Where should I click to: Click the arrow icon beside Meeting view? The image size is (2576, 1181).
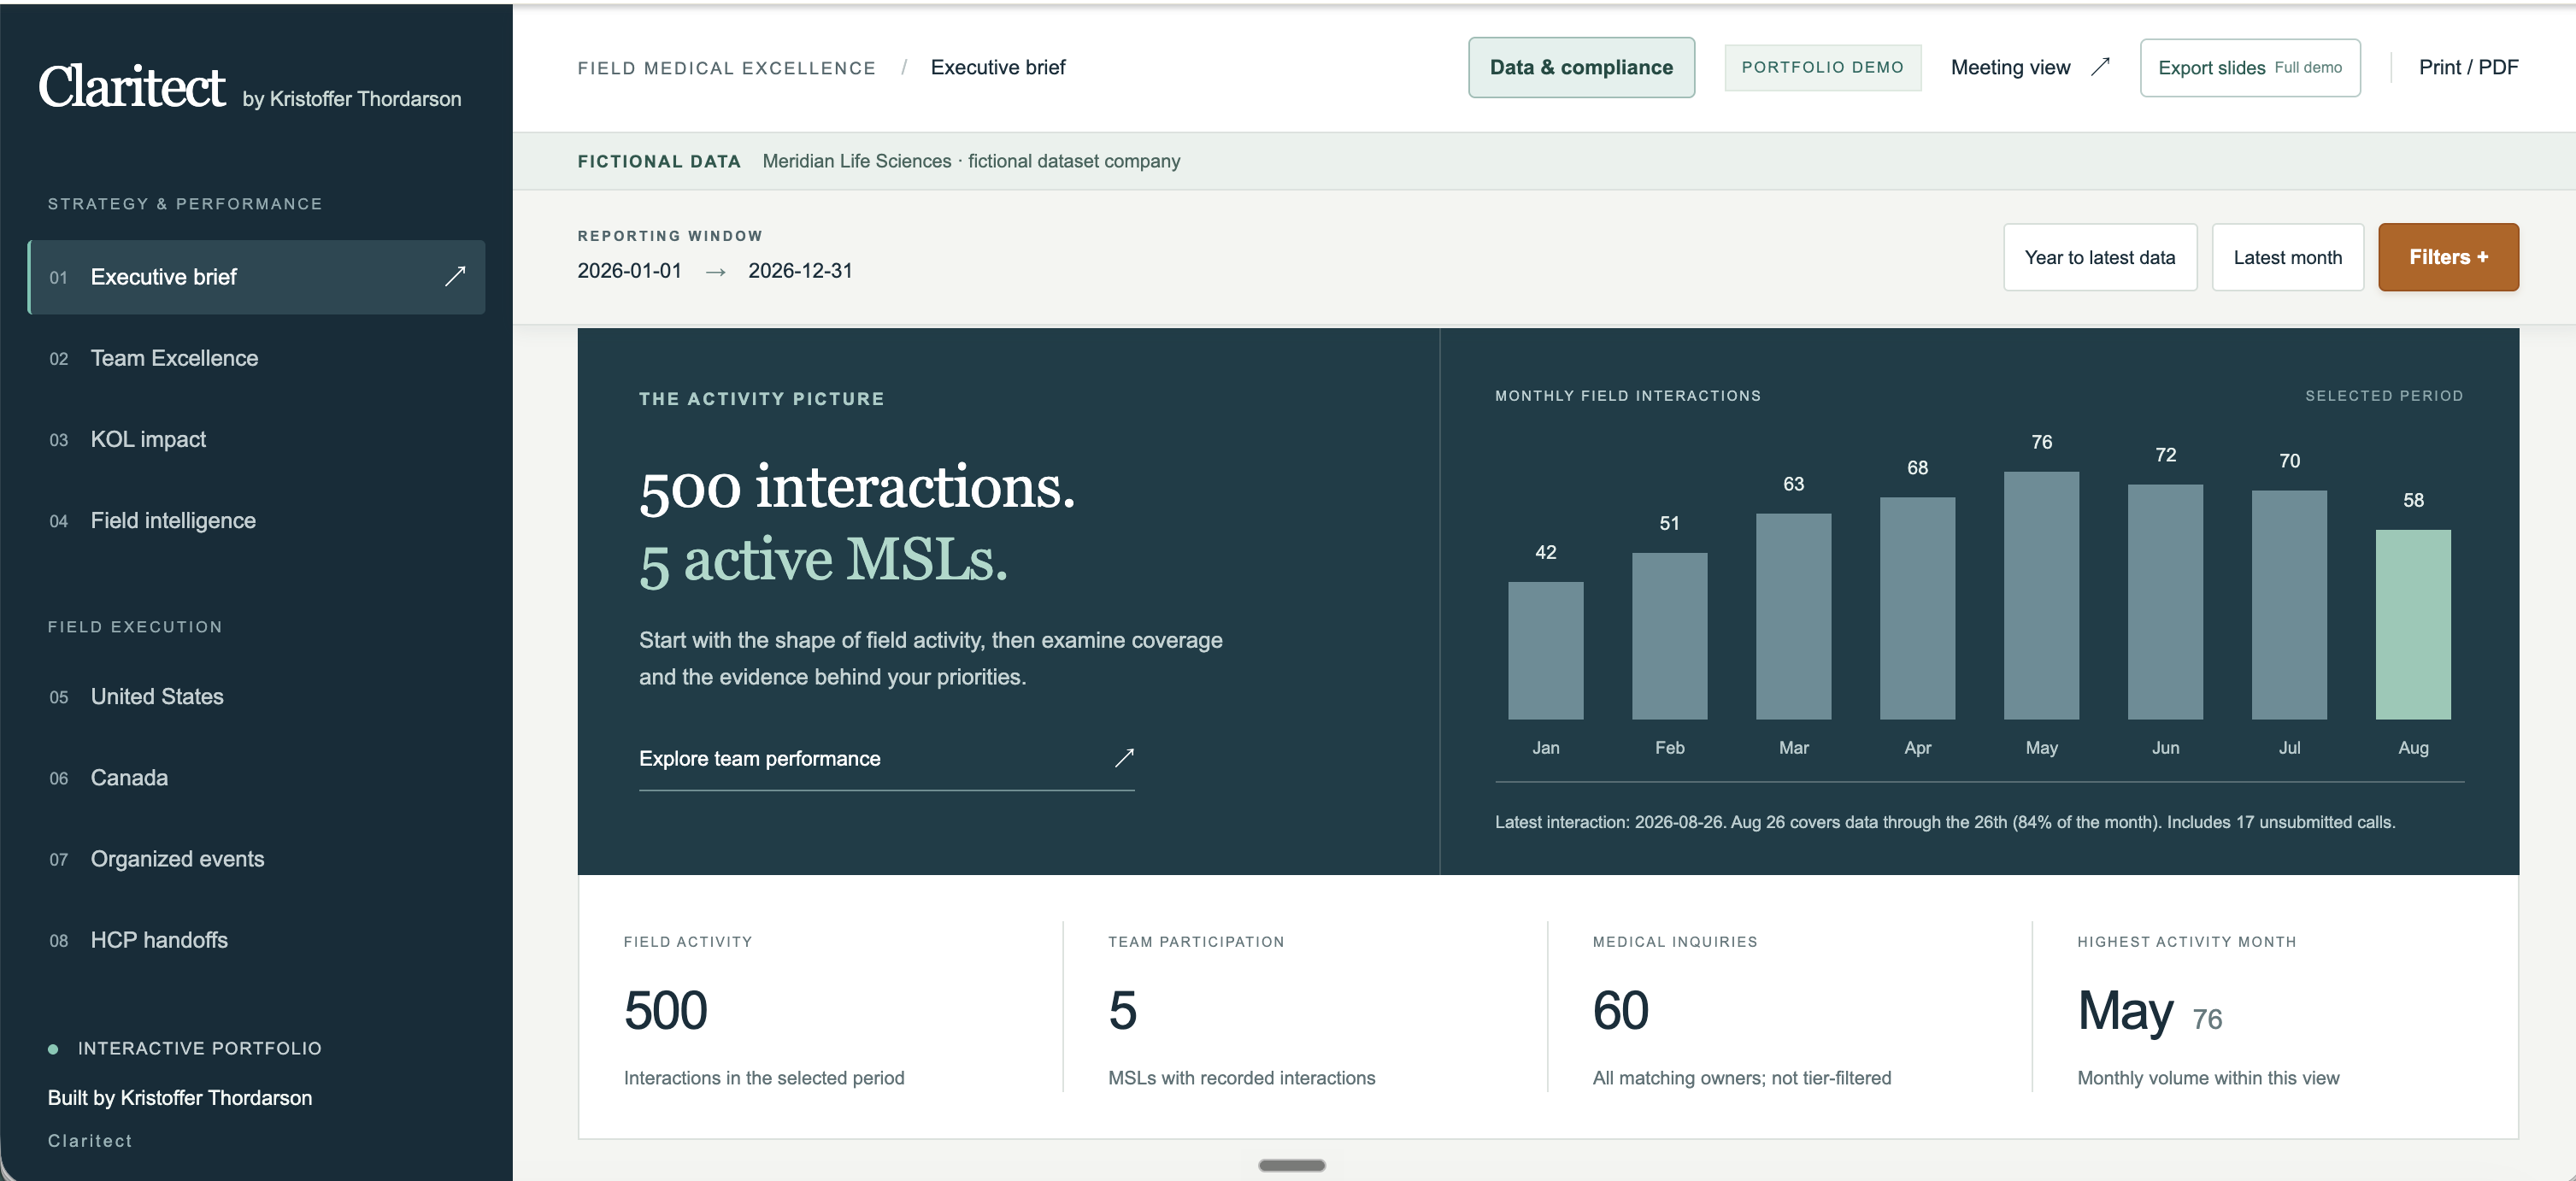(x=2100, y=67)
